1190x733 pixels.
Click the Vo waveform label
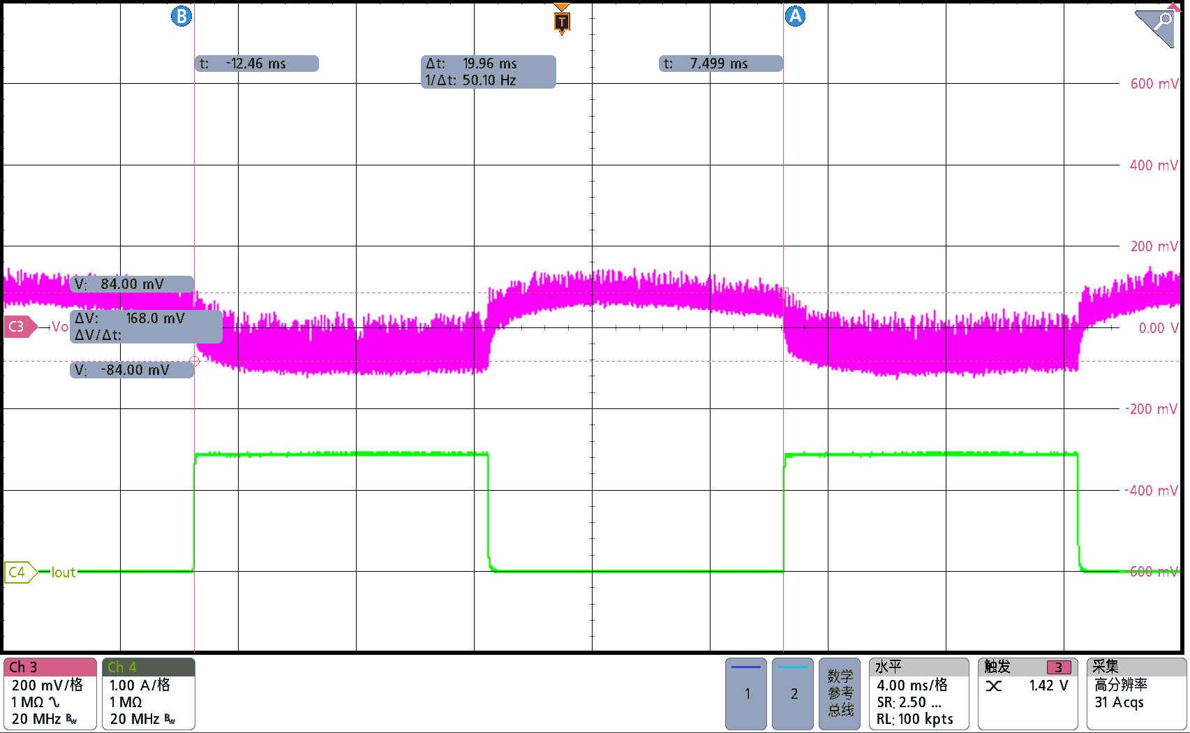pos(60,327)
